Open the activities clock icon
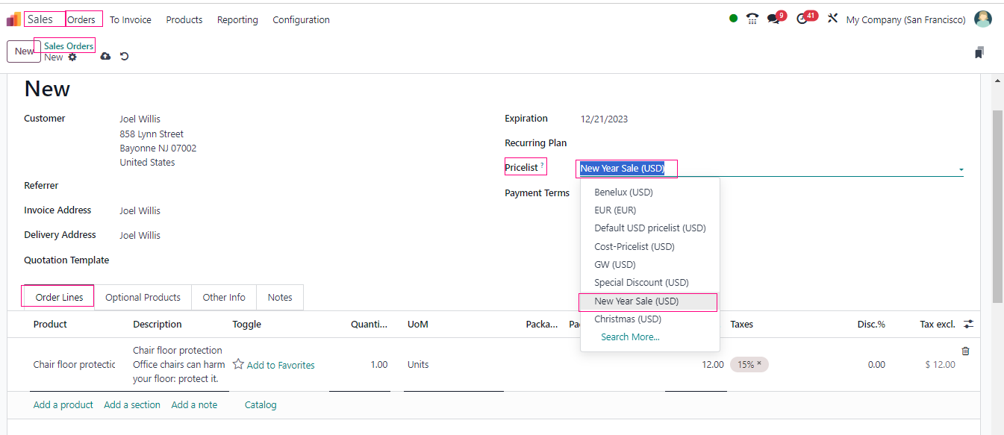This screenshot has height=435, width=1004. (x=802, y=19)
